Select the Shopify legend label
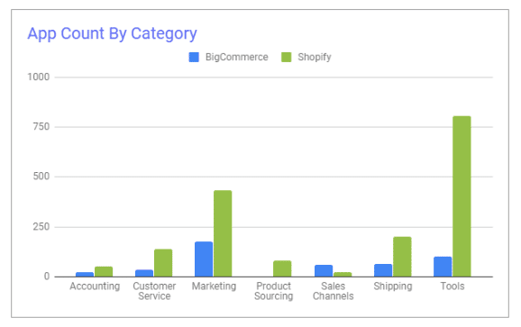Screen dimensions: 521x327 [x=315, y=58]
